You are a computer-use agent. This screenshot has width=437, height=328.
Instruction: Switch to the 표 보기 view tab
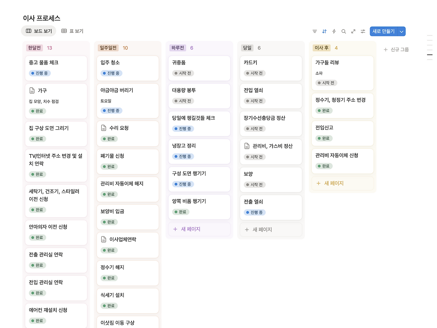(x=72, y=31)
